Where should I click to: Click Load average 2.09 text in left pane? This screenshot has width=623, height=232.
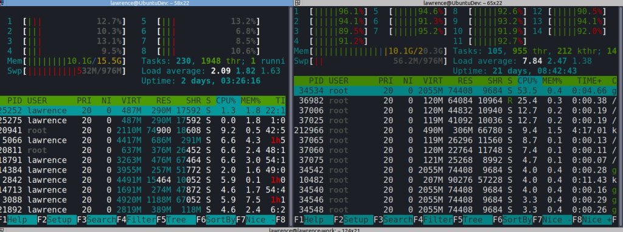click(x=211, y=71)
